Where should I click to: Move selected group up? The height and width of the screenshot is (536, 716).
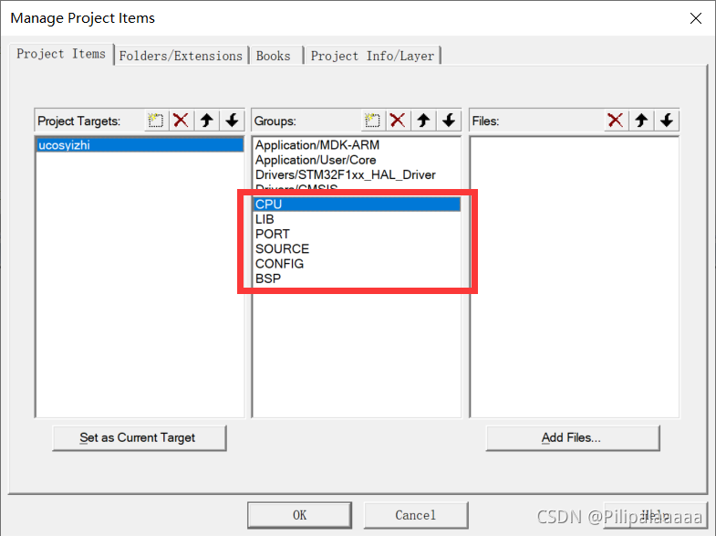pyautogui.click(x=423, y=121)
